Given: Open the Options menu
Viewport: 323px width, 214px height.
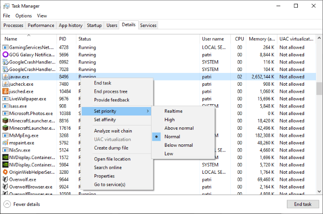Looking at the screenshot, I should coord(23,16).
